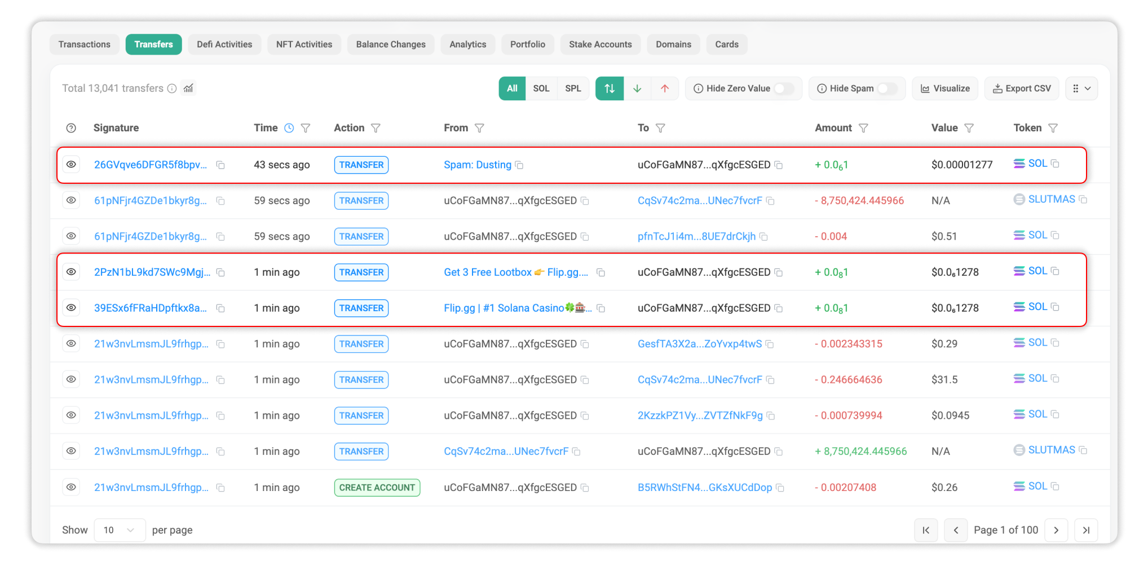Copy the 26GVqve6DFGR signature using its copy icon
The width and height of the screenshot is (1148, 566).
[220, 165]
